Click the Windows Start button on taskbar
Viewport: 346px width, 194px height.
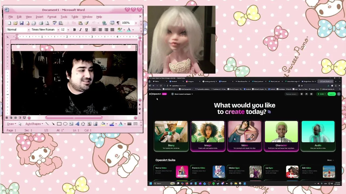tap(151, 183)
